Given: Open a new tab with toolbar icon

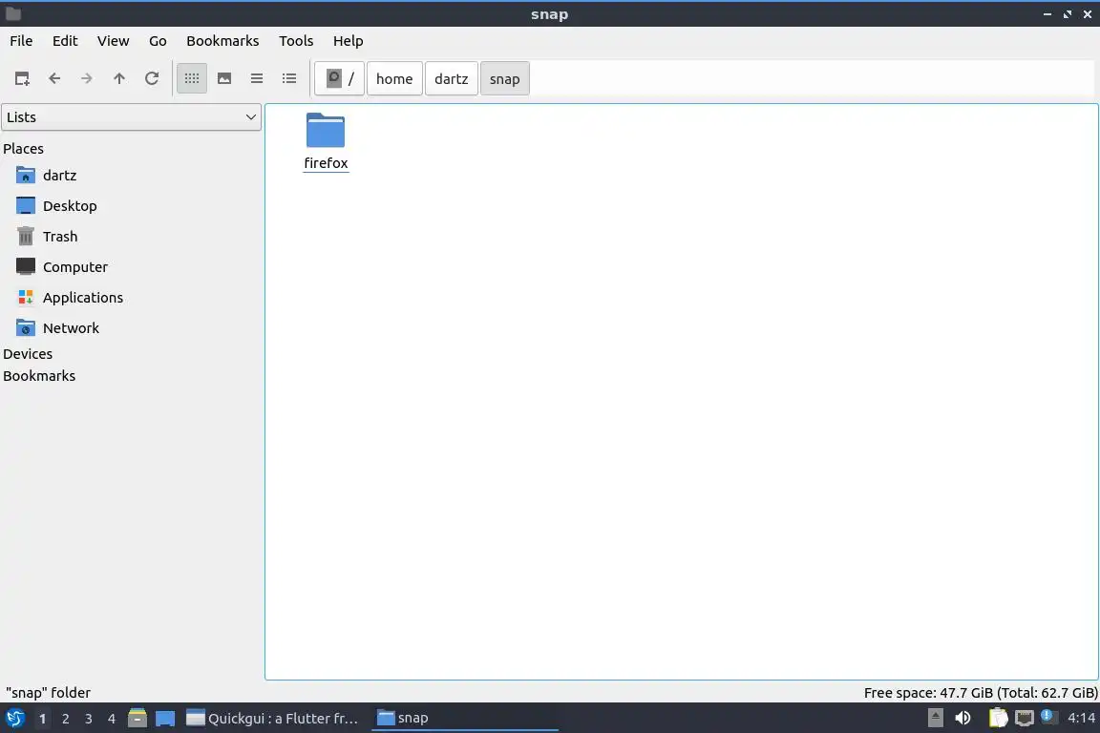Looking at the screenshot, I should point(22,78).
